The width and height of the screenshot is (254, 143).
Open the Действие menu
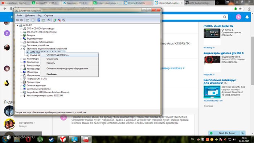pos(30,16)
